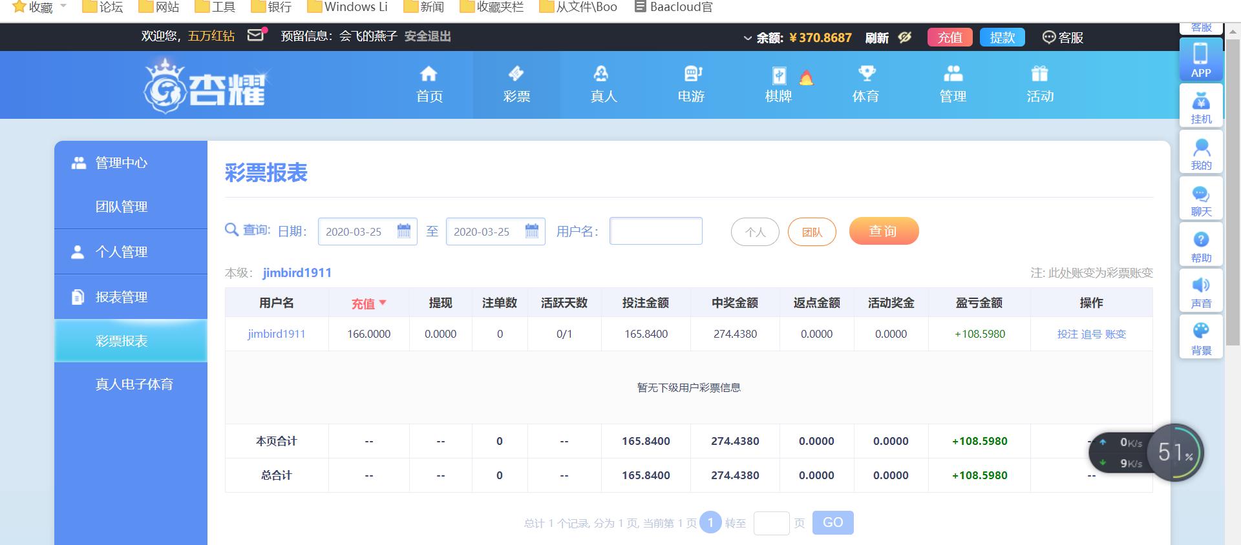Screen dimensions: 1241x545
Task: Open the end date calendar picker icon
Action: (531, 231)
